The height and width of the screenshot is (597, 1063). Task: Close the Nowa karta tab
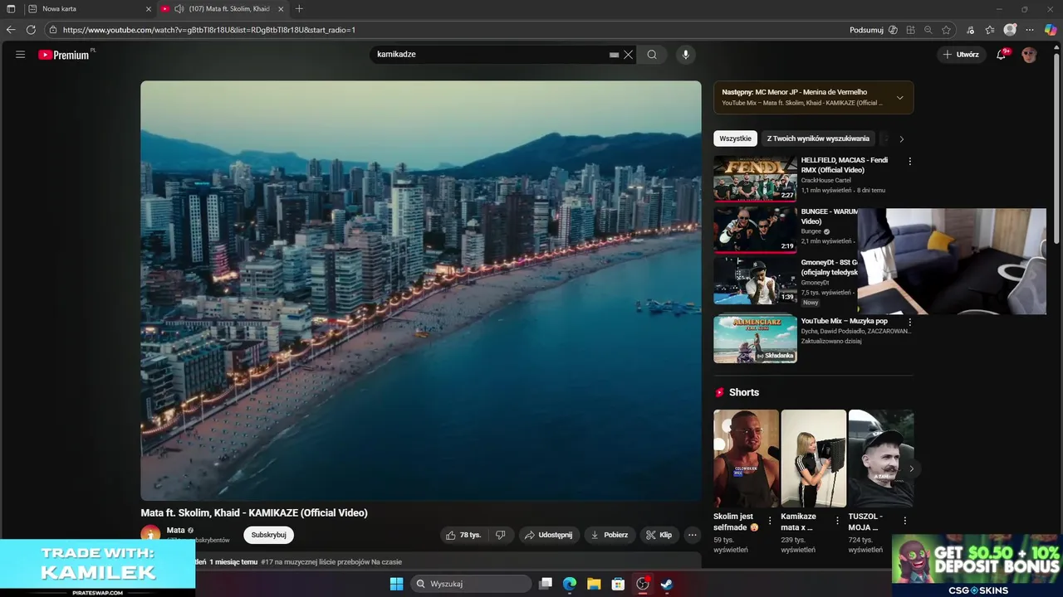point(149,9)
